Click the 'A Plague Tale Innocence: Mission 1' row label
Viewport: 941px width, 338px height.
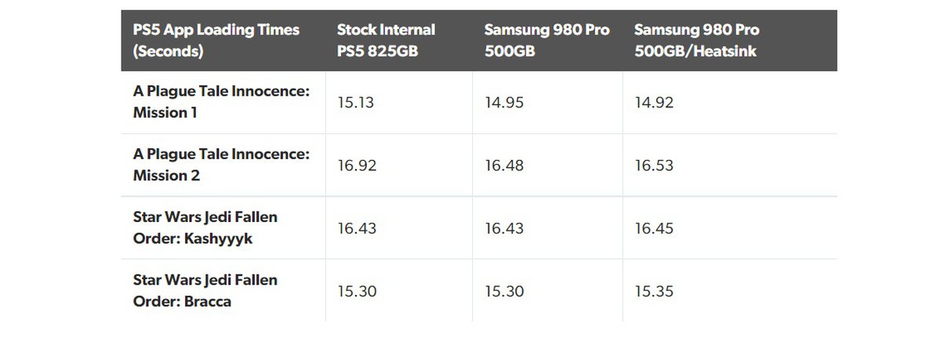221,102
